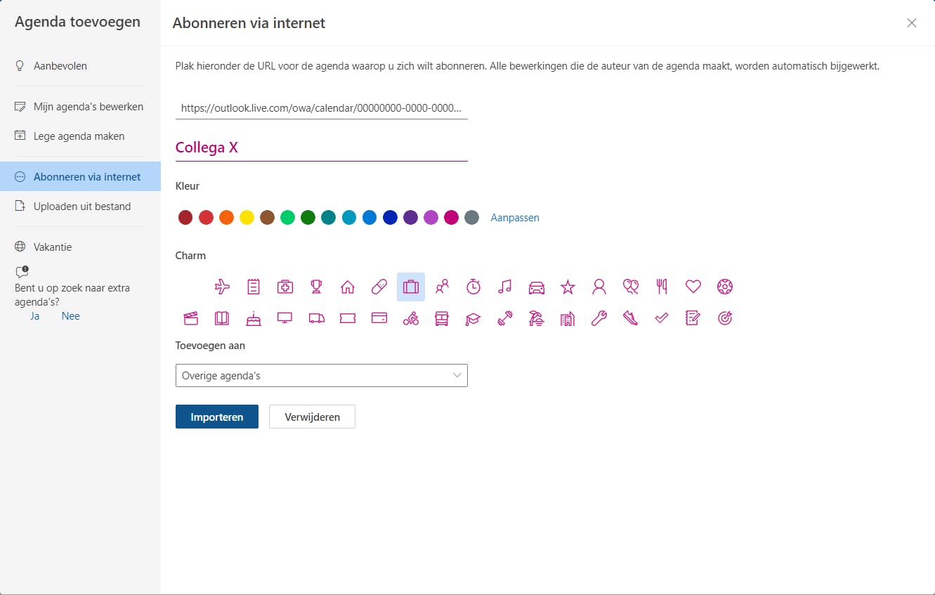Choose the trophy charm
Viewport: 935px width, 595px height.
tap(316, 287)
